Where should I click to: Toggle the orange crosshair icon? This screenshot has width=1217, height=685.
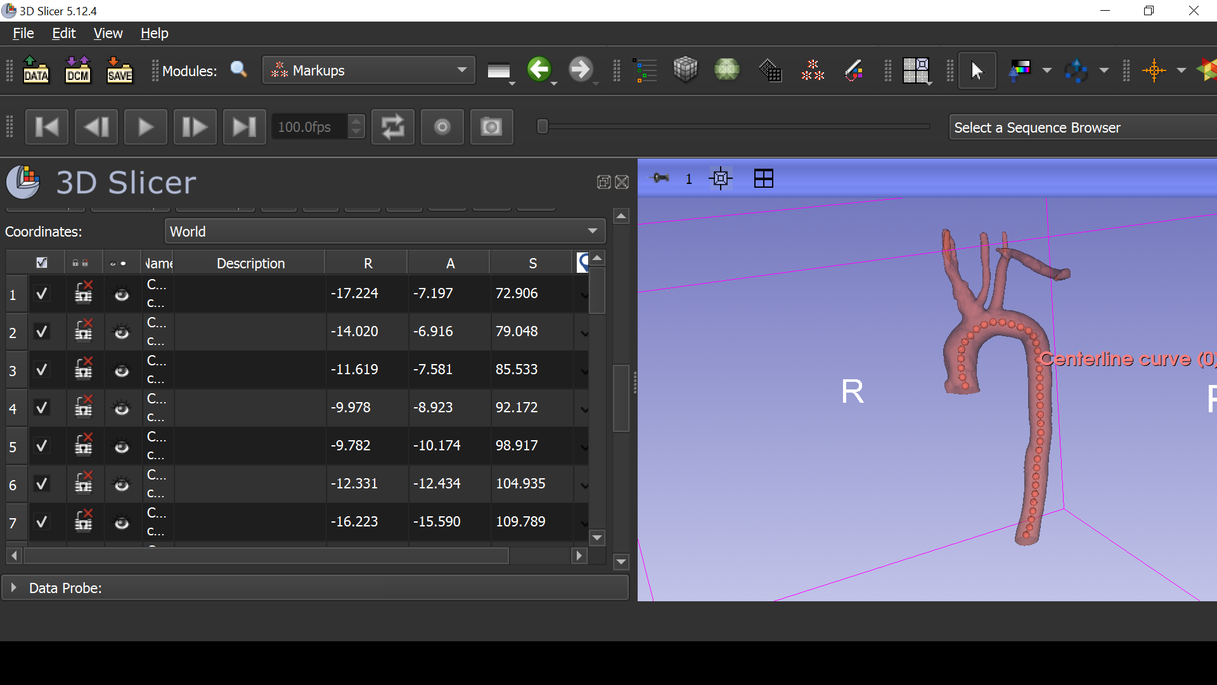coord(1154,70)
